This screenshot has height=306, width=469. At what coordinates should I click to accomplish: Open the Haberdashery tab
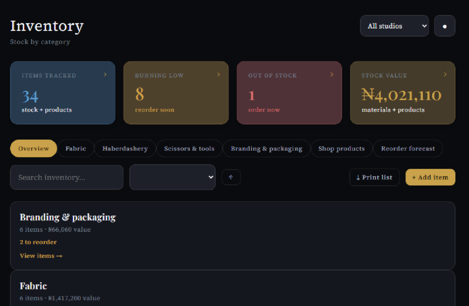coord(125,148)
